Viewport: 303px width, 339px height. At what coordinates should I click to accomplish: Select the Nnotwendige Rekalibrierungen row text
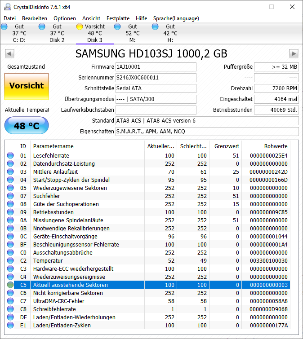pos(71,228)
